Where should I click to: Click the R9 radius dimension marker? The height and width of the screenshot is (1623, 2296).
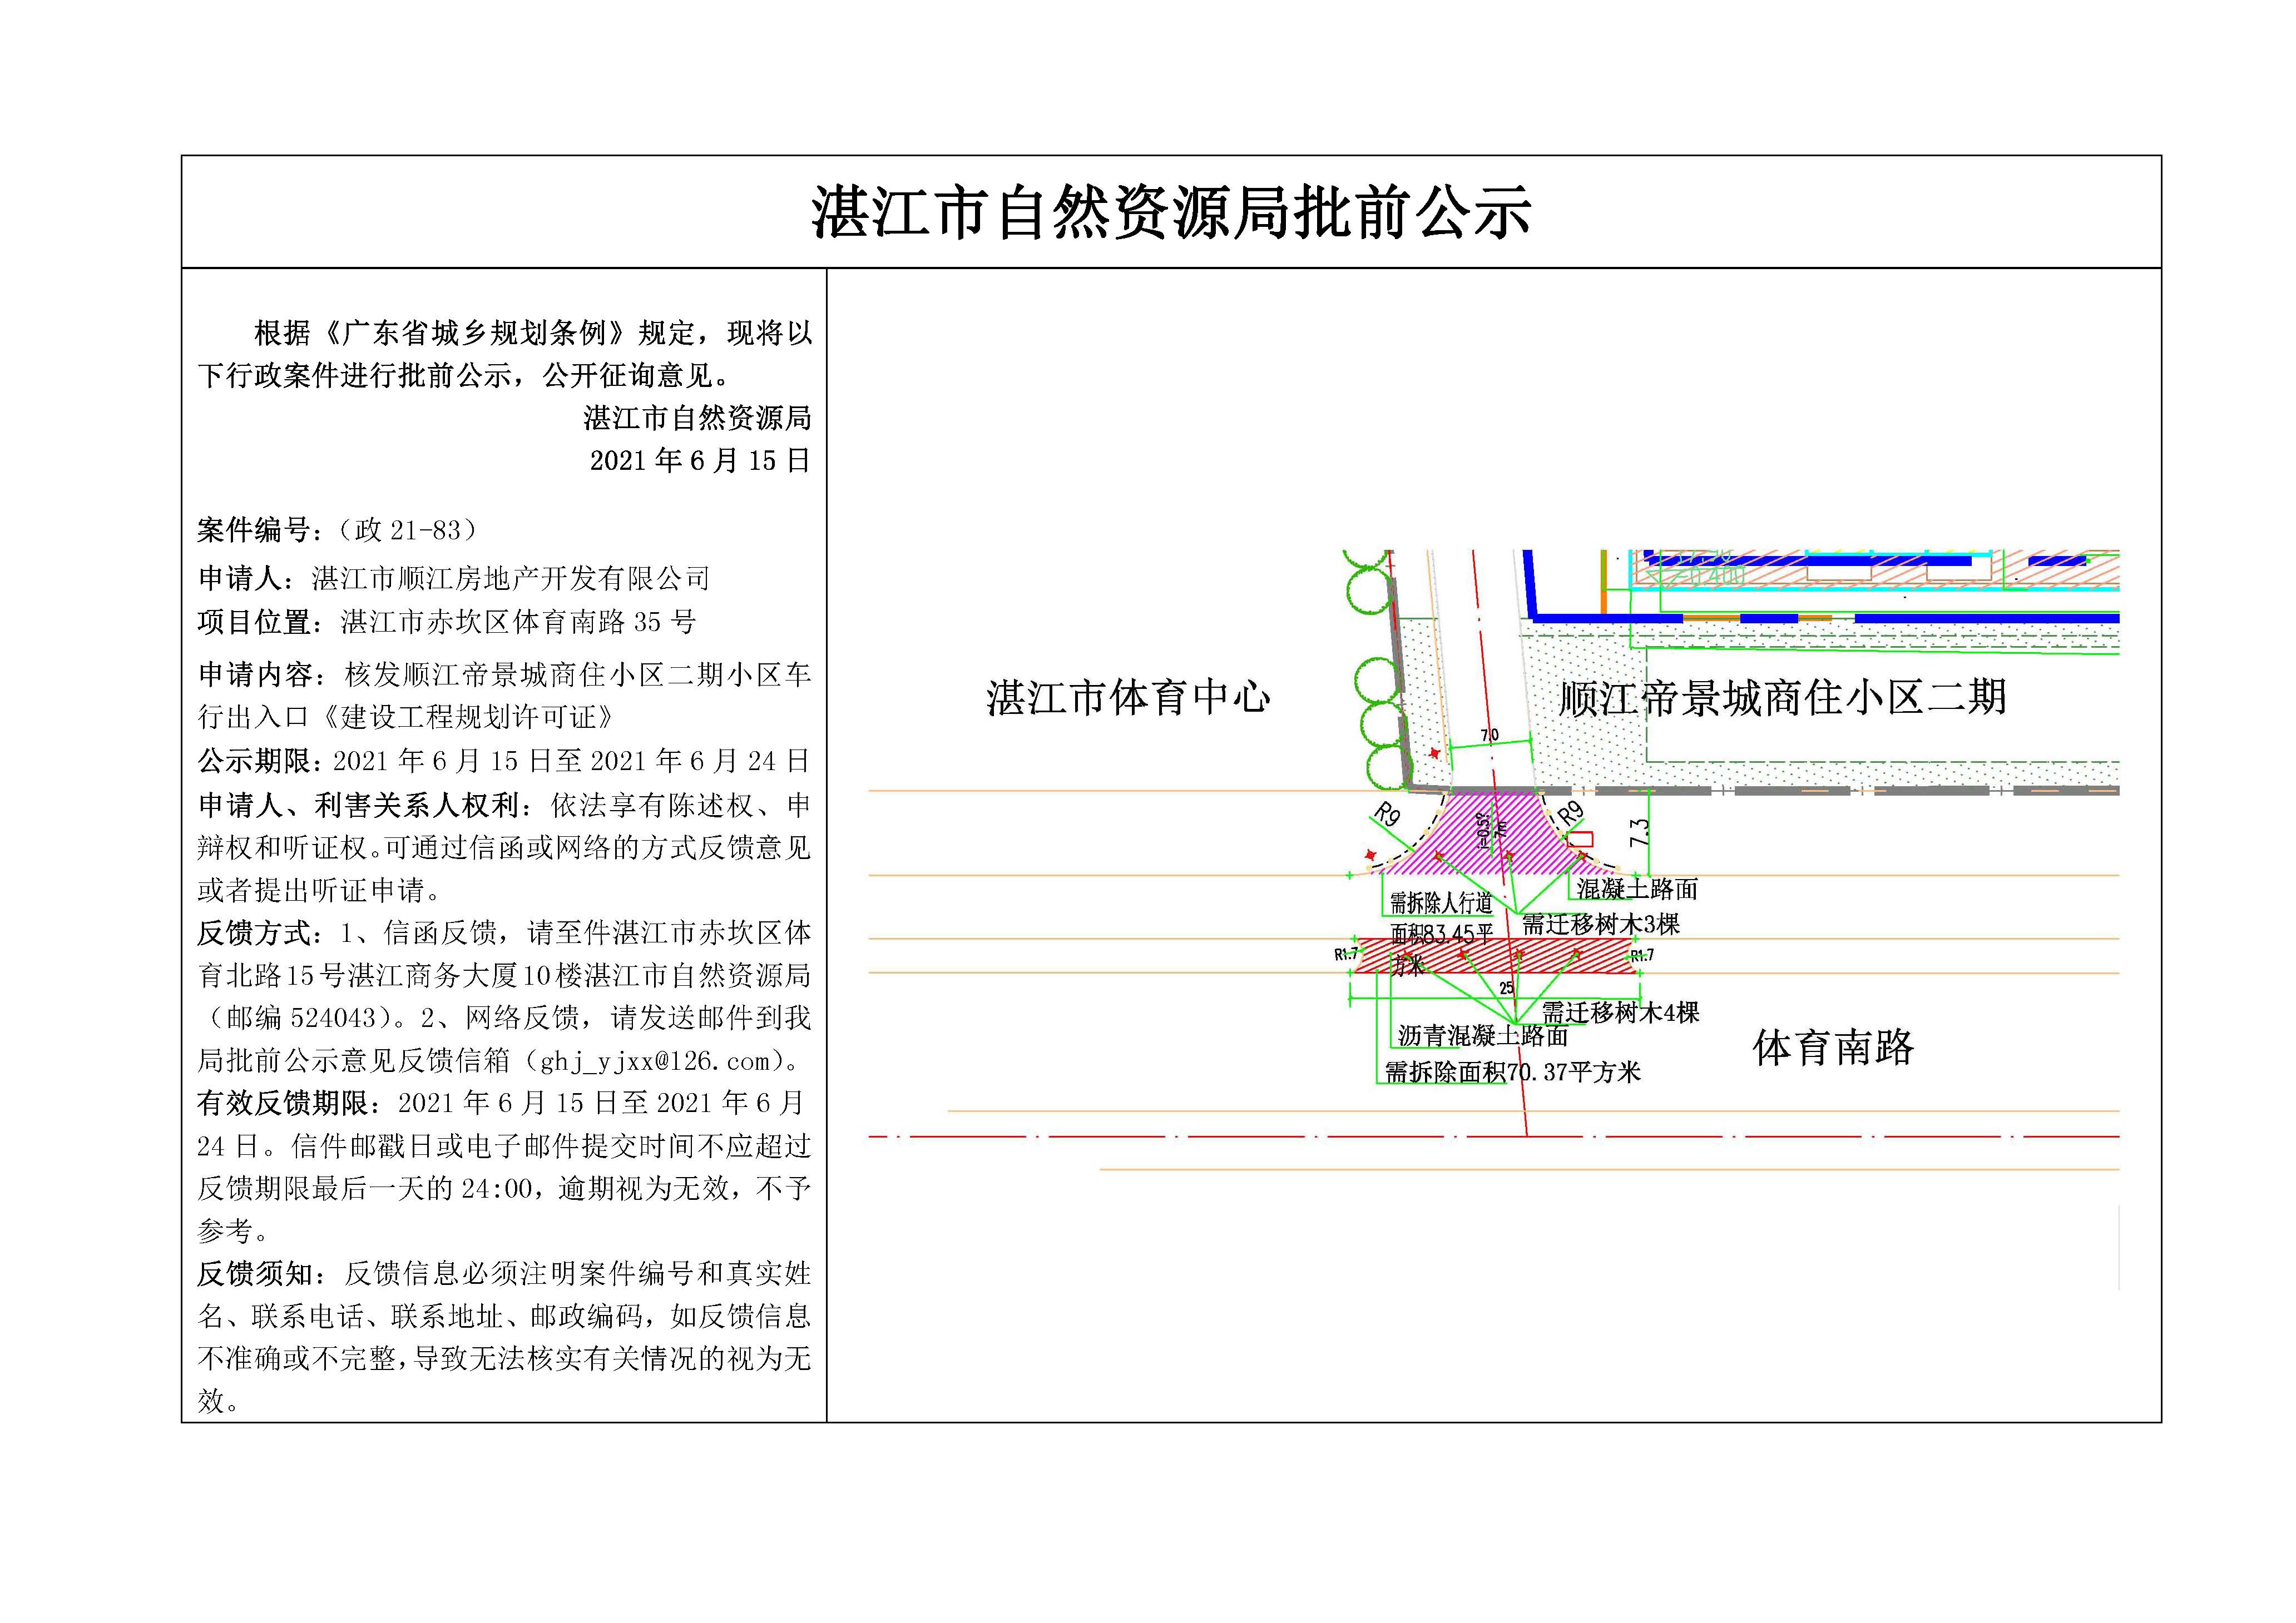pos(1387,813)
